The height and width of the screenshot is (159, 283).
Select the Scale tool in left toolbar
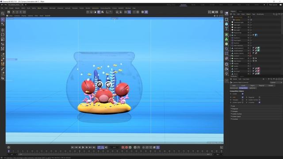click(3, 39)
